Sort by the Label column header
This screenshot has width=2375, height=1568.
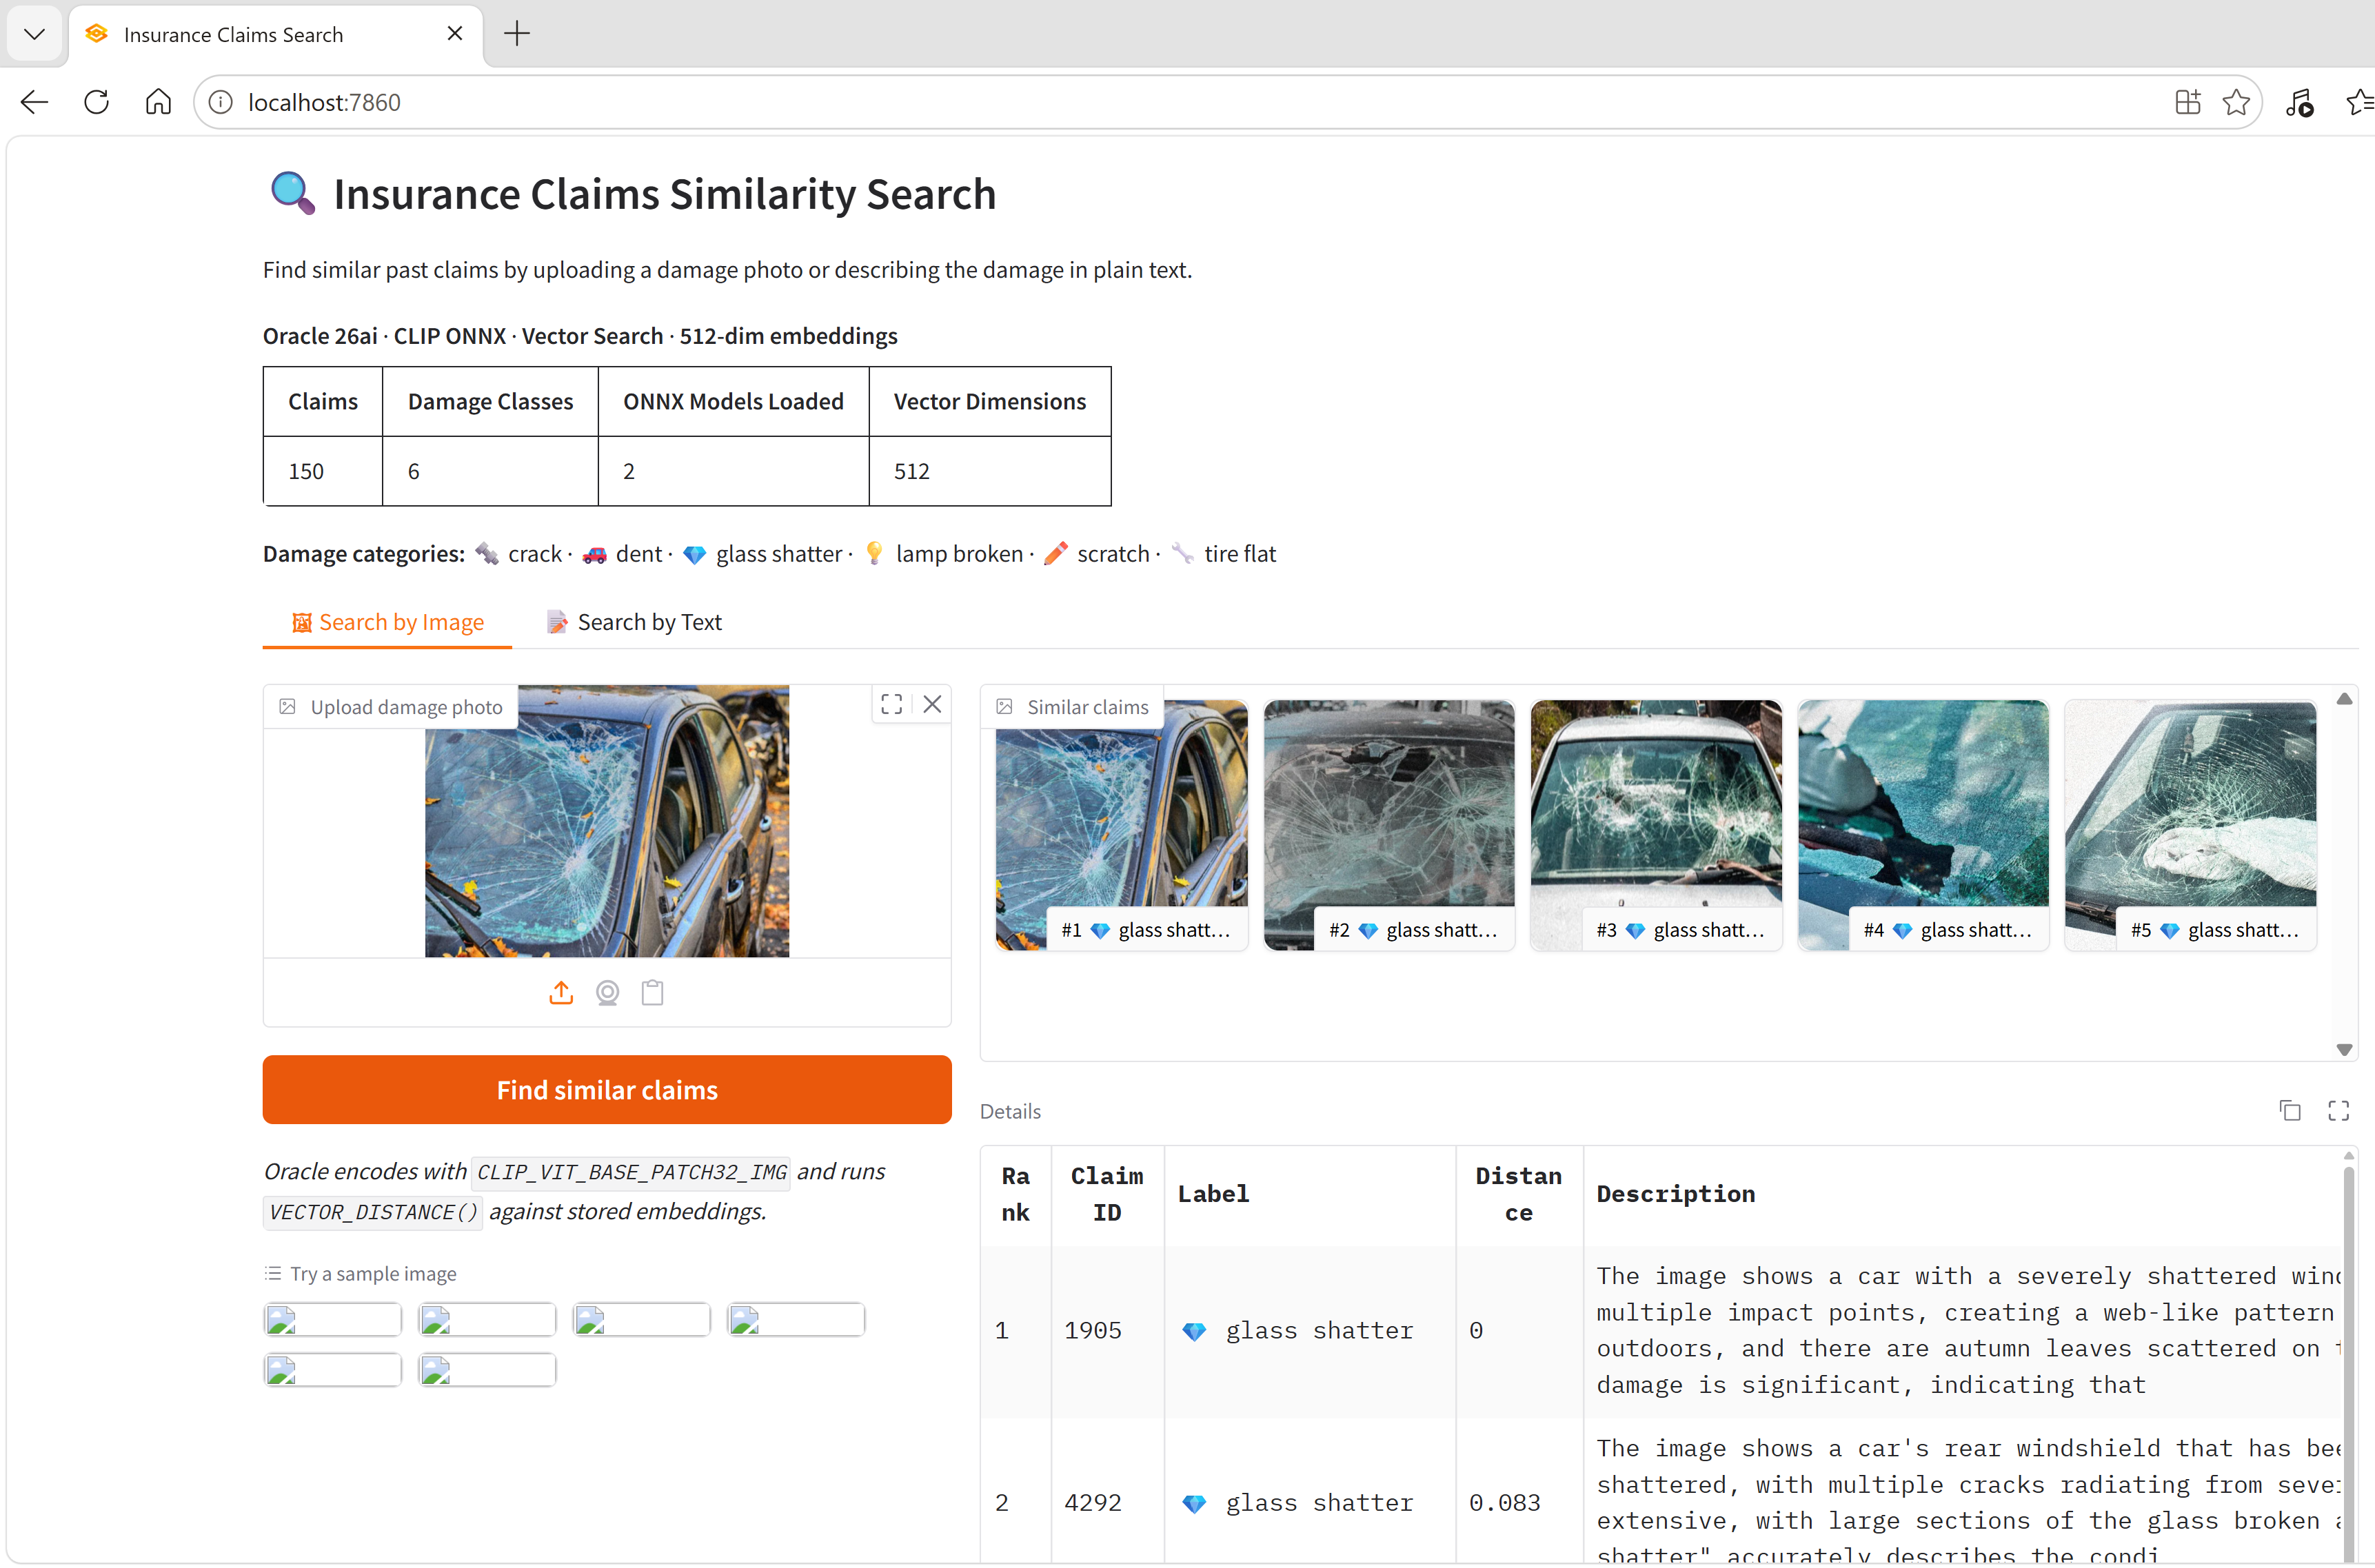coord(1310,1194)
